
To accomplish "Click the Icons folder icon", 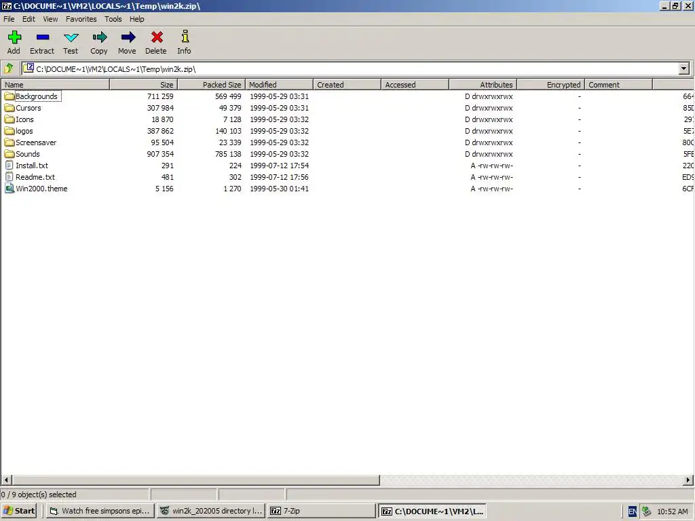I will coord(10,119).
